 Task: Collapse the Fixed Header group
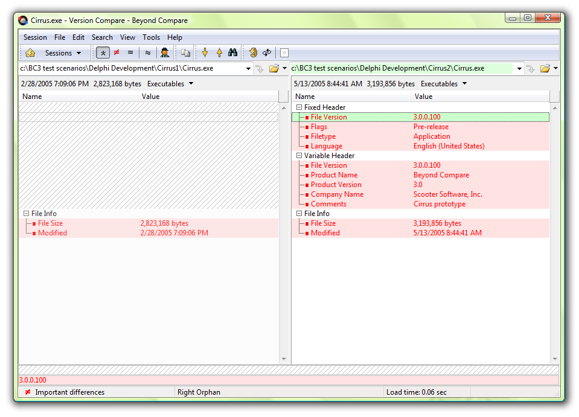pyautogui.click(x=299, y=107)
